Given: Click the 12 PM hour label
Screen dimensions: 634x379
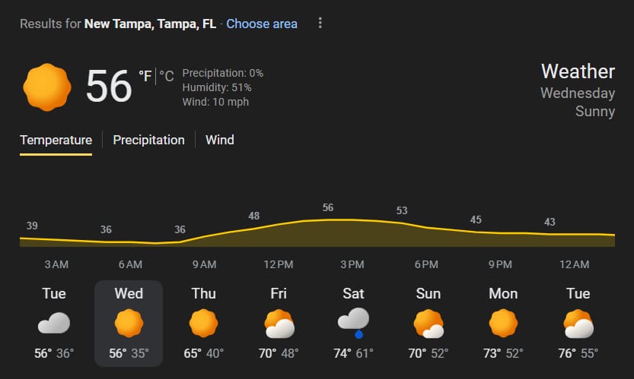Looking at the screenshot, I should [279, 264].
